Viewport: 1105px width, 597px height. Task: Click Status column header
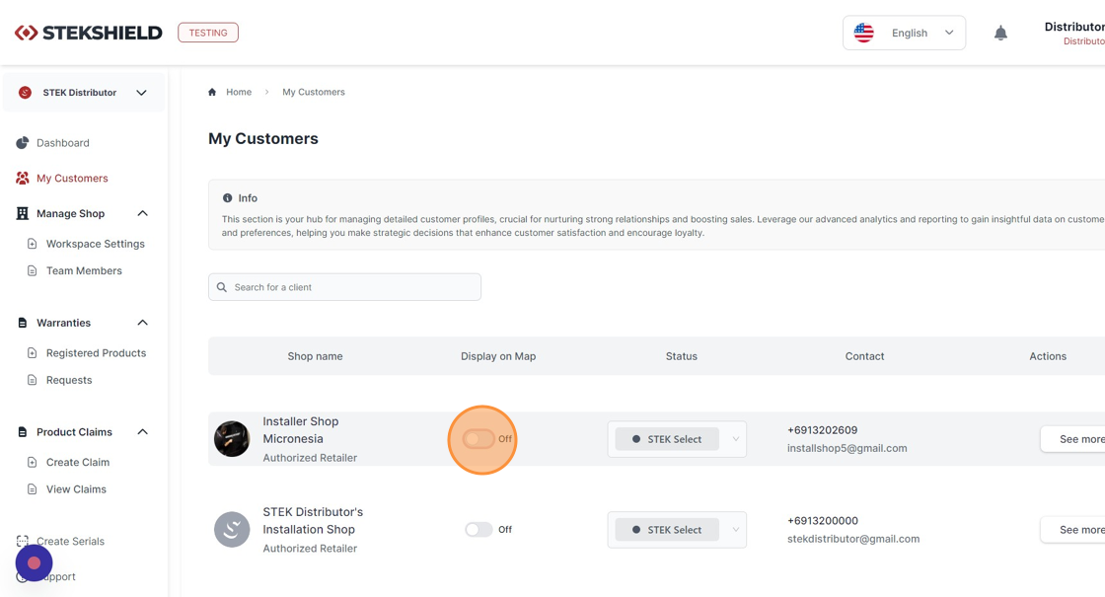point(682,356)
